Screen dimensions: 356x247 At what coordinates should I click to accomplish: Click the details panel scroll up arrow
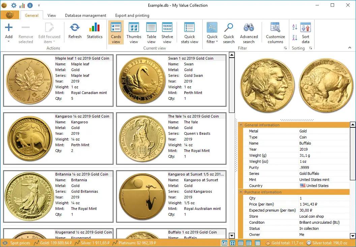[x=353, y=124]
